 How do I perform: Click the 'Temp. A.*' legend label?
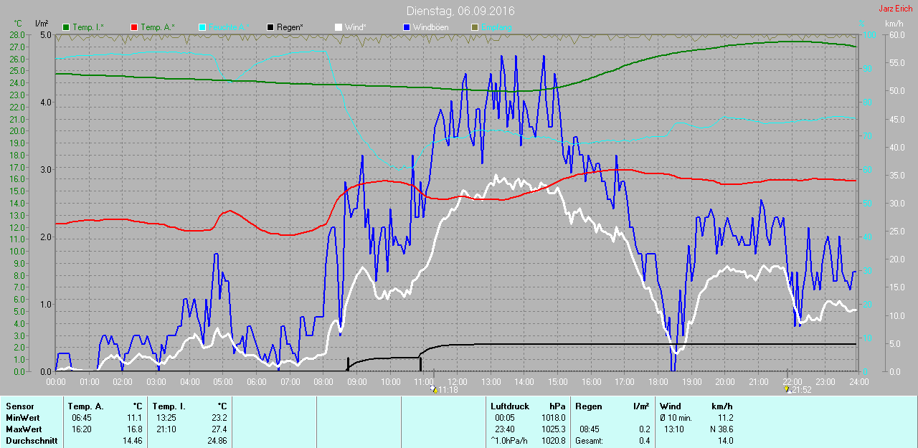pos(157,27)
